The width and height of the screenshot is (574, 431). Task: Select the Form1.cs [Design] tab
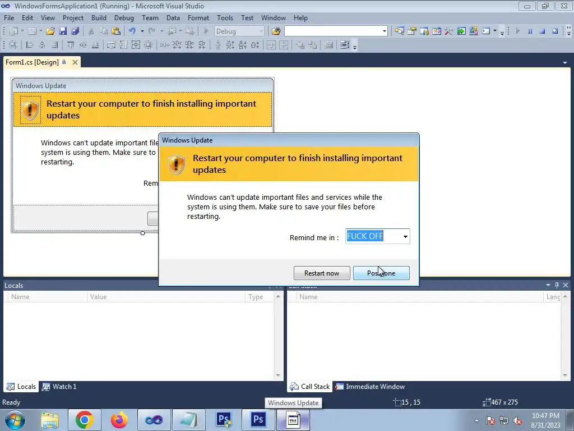(x=32, y=62)
